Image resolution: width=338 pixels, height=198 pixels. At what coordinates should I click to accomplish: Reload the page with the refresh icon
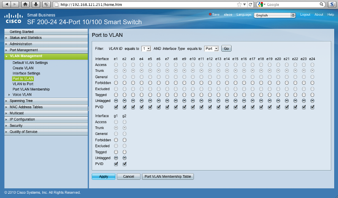(250, 5)
